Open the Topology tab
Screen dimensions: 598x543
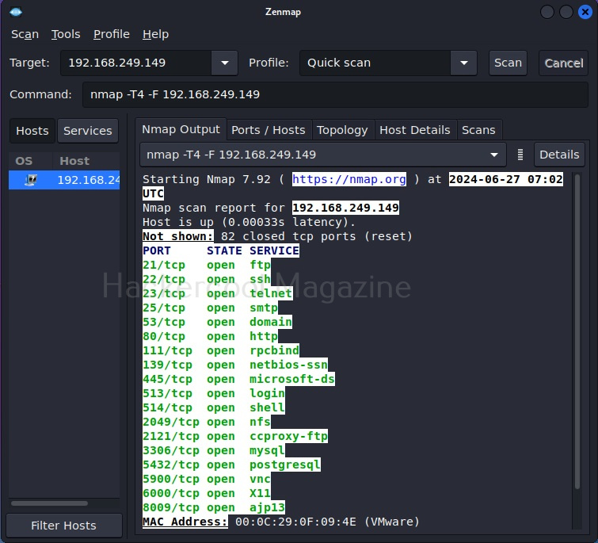[x=342, y=130]
